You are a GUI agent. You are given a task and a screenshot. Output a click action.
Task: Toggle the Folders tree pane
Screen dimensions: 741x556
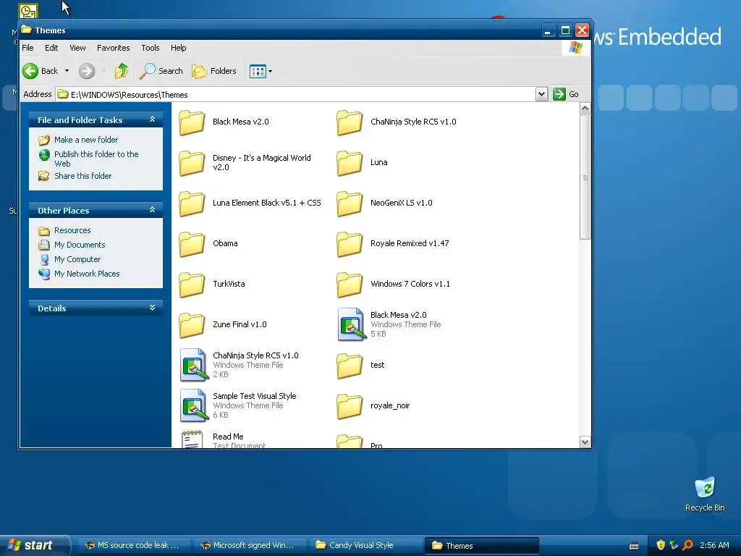pyautogui.click(x=214, y=71)
